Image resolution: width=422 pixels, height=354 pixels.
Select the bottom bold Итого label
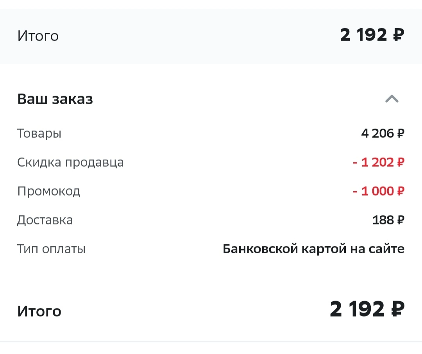(39, 311)
